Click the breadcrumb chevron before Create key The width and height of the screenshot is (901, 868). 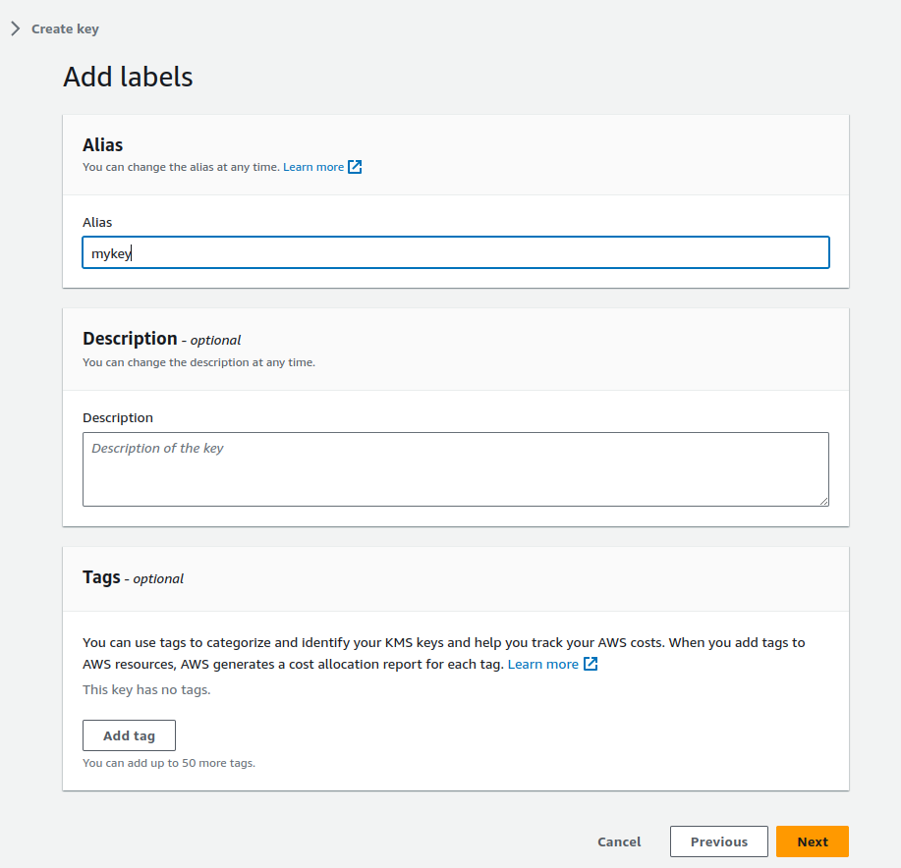click(14, 28)
